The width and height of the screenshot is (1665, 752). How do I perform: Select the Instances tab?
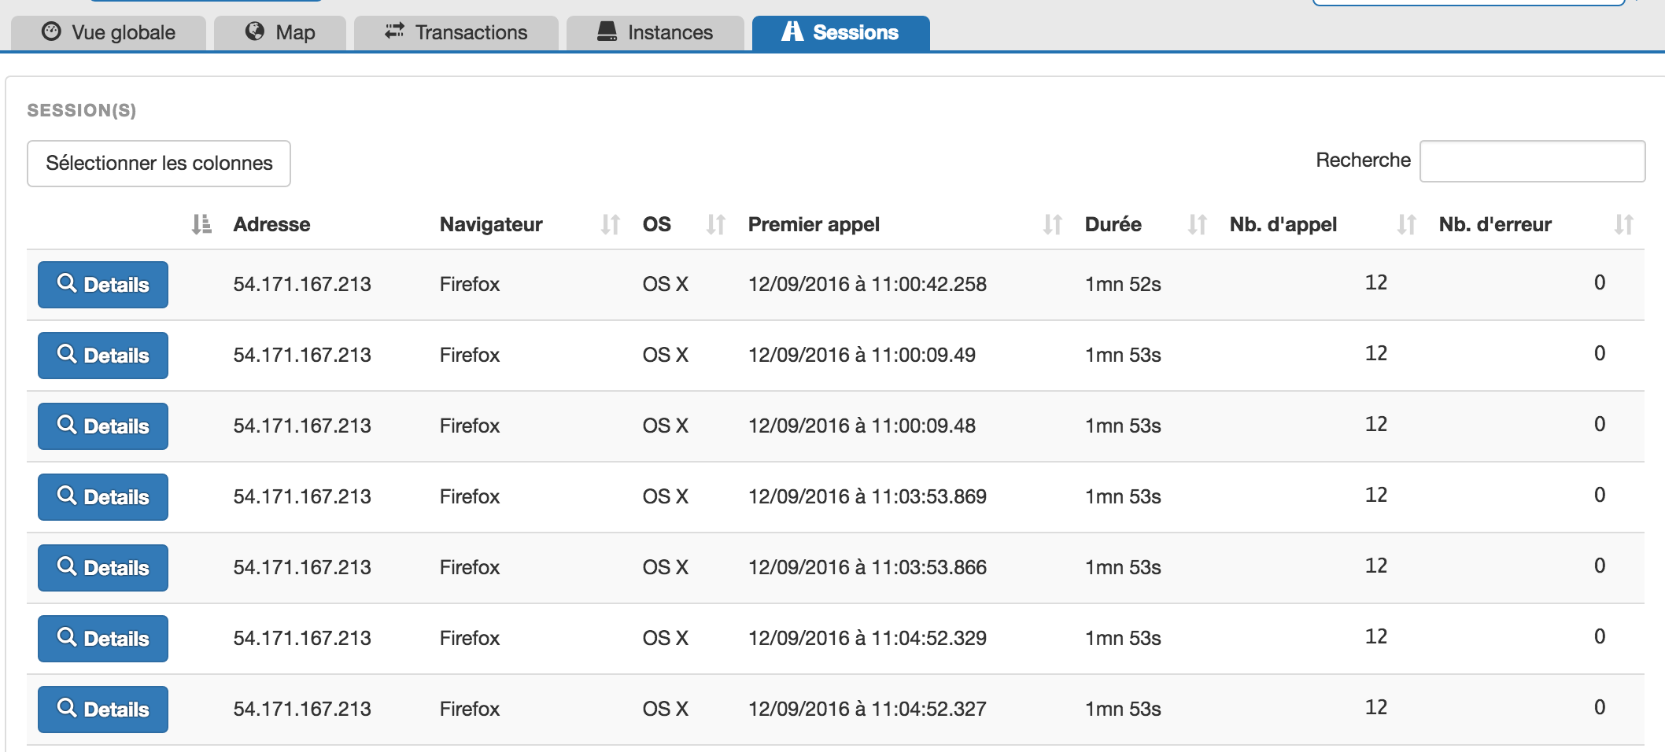(655, 33)
